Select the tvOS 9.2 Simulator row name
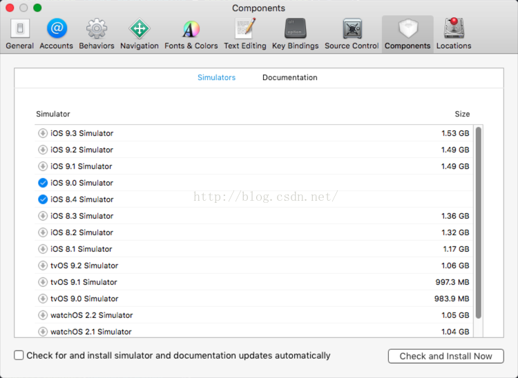This screenshot has width=518, height=378. [84, 266]
